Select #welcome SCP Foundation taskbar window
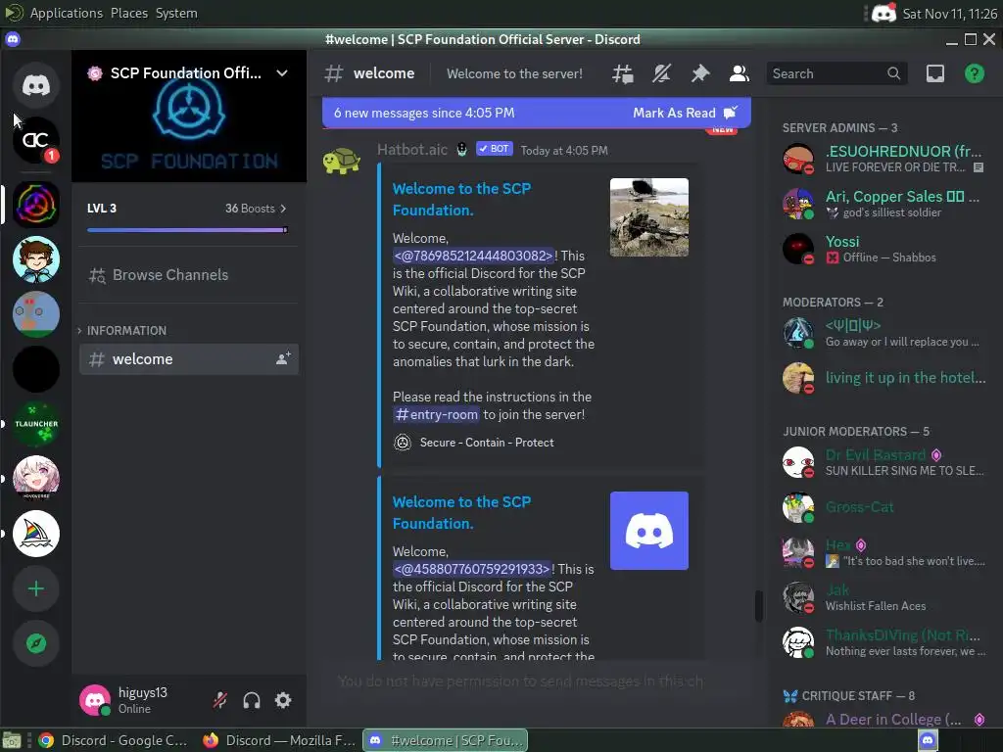The image size is (1003, 752). [x=446, y=740]
